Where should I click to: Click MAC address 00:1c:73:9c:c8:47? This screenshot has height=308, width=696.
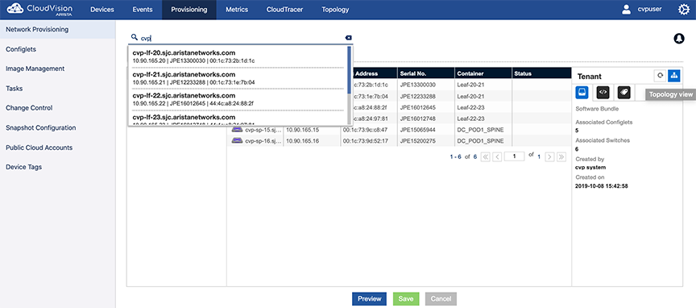point(365,130)
